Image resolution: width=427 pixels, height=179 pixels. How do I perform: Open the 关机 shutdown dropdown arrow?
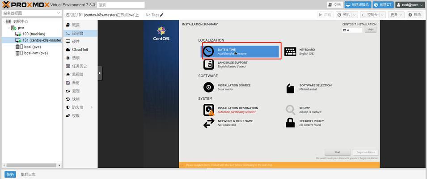click(355, 15)
